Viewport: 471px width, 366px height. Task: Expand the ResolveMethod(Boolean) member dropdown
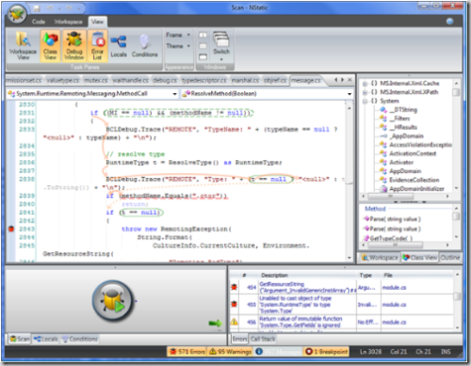(349, 94)
